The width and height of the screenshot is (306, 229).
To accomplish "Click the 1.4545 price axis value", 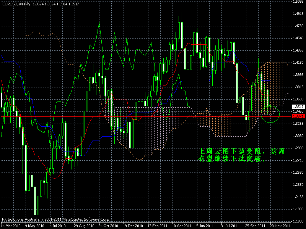I will point(298,38).
